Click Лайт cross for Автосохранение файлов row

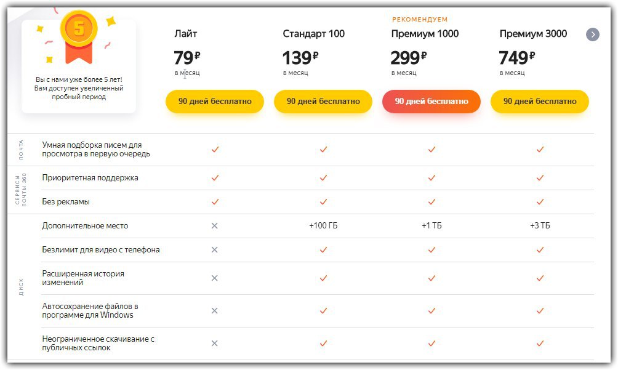(214, 311)
